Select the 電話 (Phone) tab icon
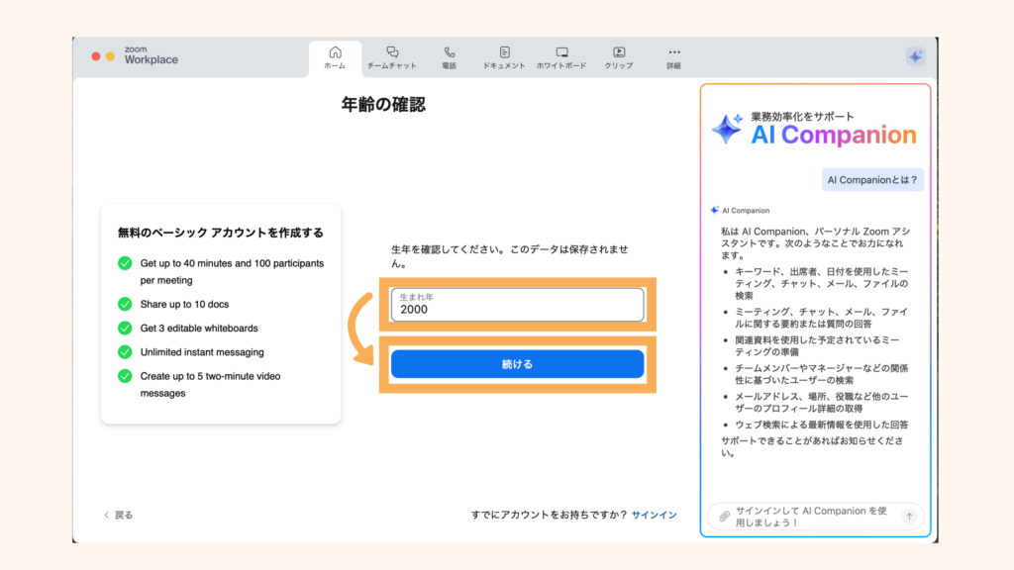 449,54
